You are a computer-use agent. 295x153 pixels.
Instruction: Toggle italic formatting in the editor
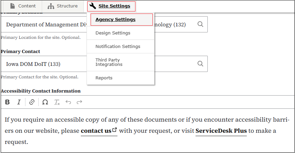pyautogui.click(x=19, y=102)
